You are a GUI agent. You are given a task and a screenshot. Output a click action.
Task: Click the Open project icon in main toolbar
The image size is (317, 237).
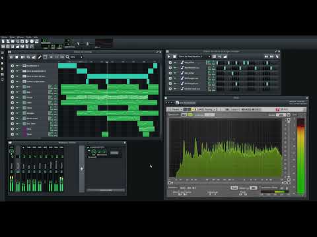[13, 41]
